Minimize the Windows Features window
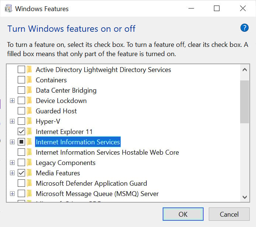The height and width of the screenshot is (227, 256). (x=191, y=8)
